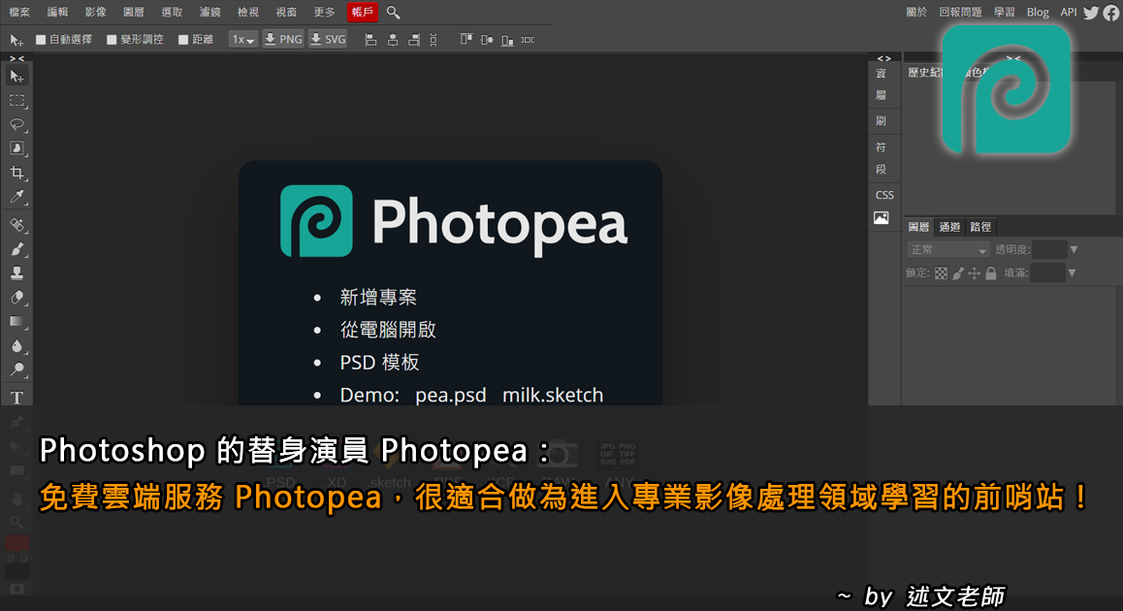The image size is (1123, 611).
Task: Open the 1x export scale dropdown
Action: click(242, 40)
